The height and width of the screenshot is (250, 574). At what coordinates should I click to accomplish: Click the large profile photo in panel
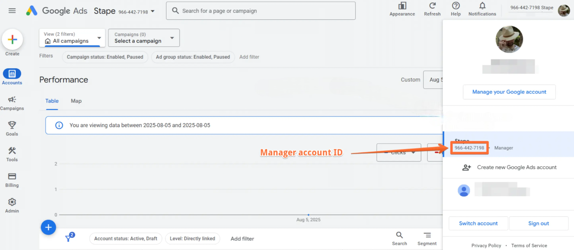(509, 39)
